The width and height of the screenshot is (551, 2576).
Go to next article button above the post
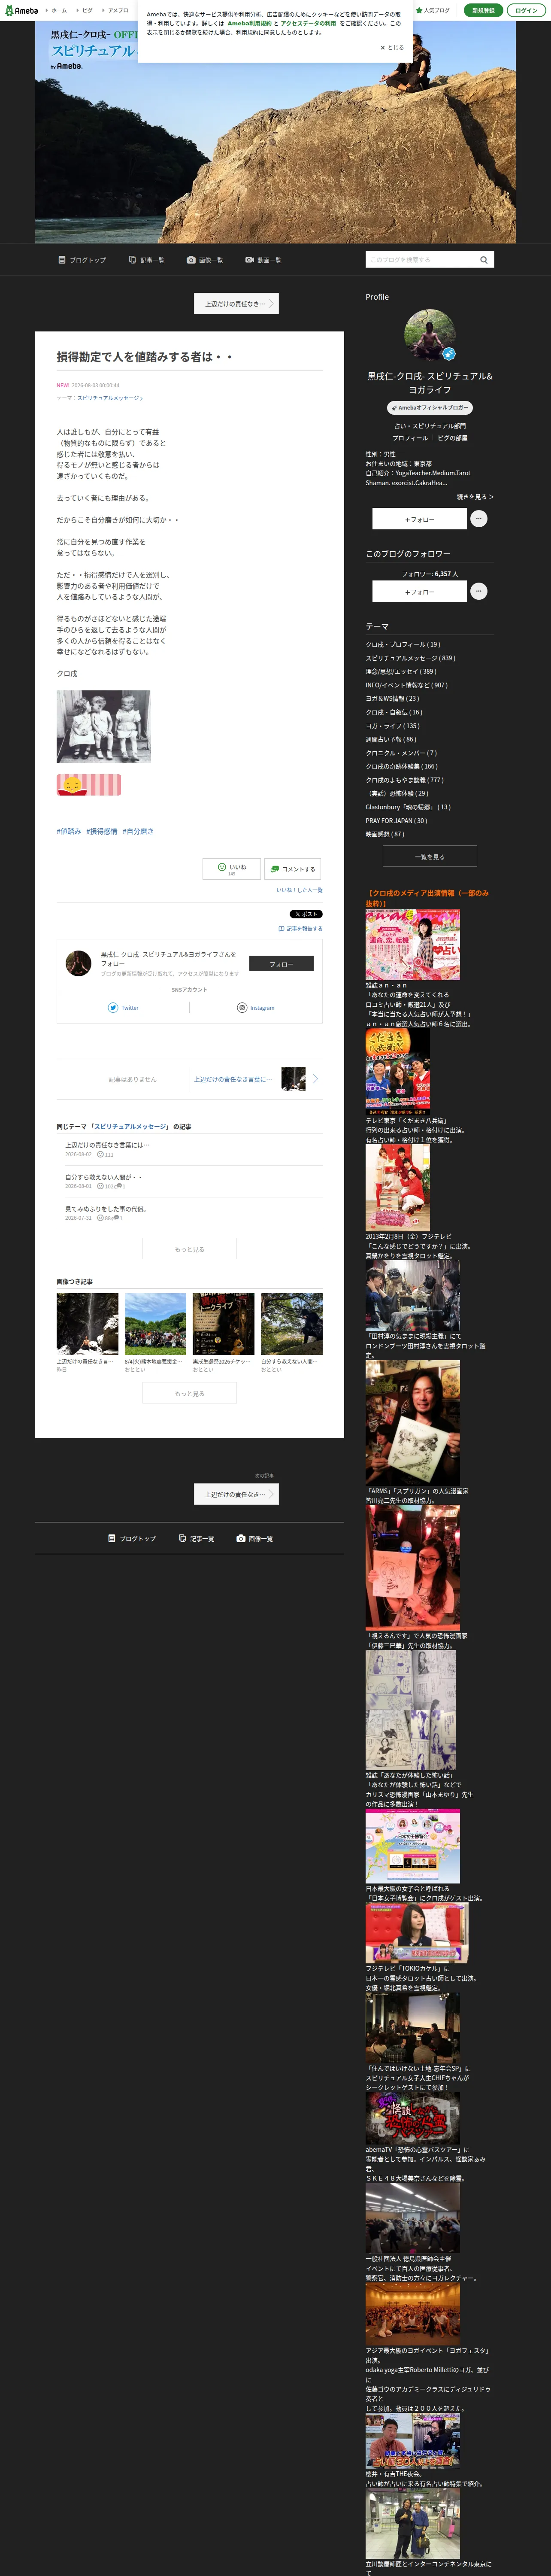pyautogui.click(x=236, y=304)
